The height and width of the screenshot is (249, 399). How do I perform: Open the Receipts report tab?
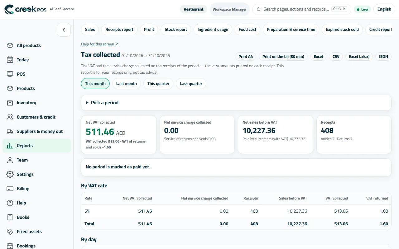[119, 30]
